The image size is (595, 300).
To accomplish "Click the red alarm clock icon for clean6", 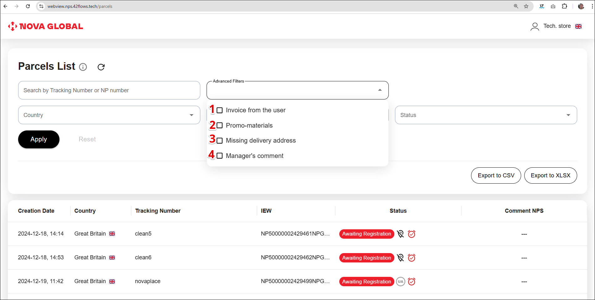I will point(412,258).
